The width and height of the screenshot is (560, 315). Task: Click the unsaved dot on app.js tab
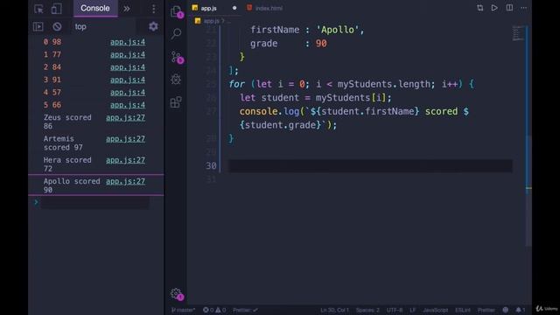coord(234,8)
